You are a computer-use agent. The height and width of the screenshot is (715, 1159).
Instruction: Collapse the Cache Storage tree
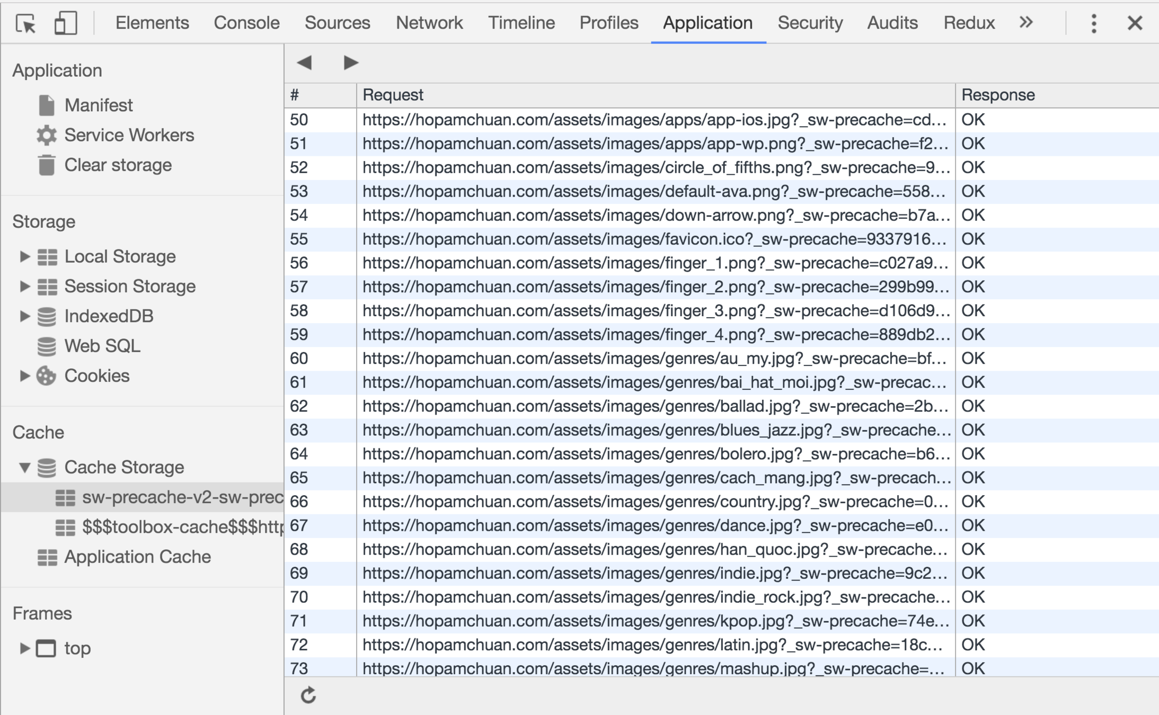[x=24, y=467]
